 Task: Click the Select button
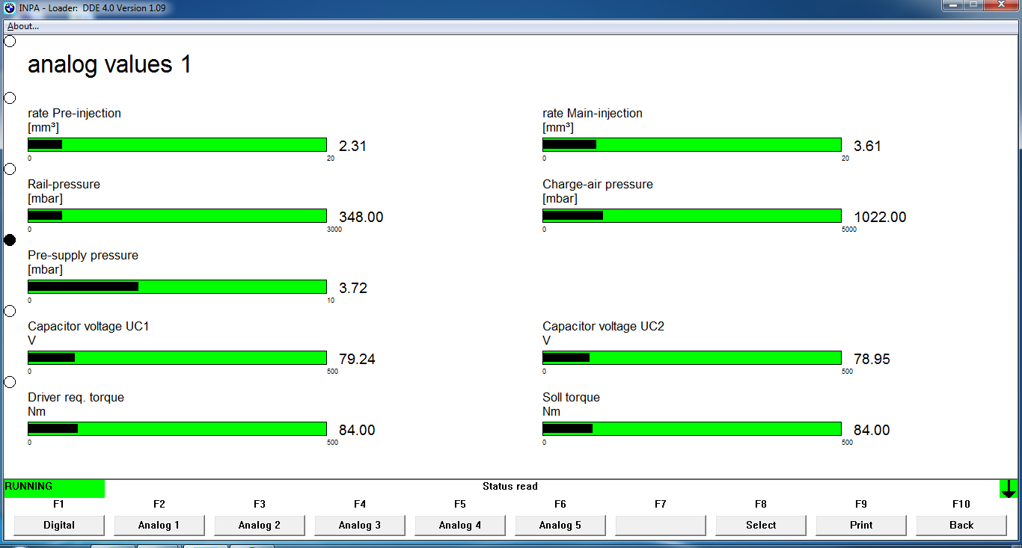point(761,525)
